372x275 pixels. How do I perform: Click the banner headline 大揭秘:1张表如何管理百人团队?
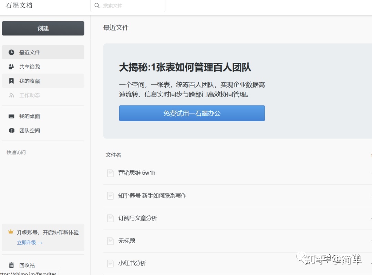coord(185,68)
